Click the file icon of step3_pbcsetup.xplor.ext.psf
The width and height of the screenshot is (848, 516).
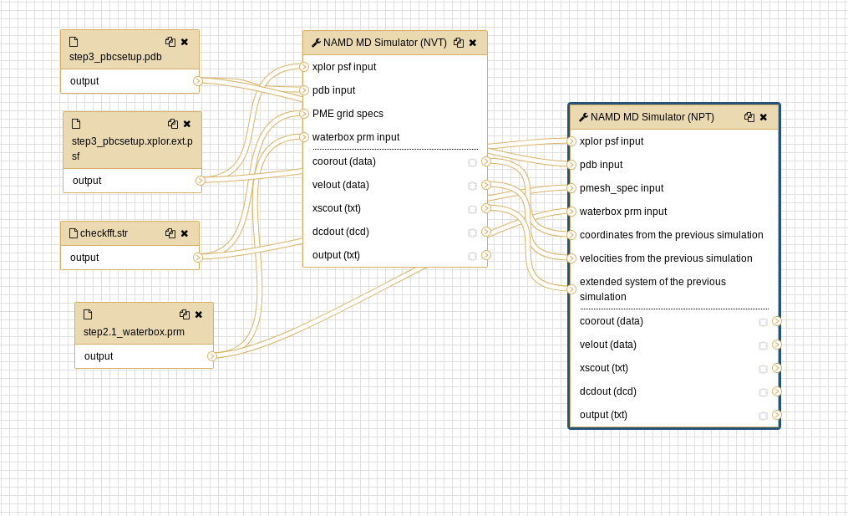click(x=76, y=124)
